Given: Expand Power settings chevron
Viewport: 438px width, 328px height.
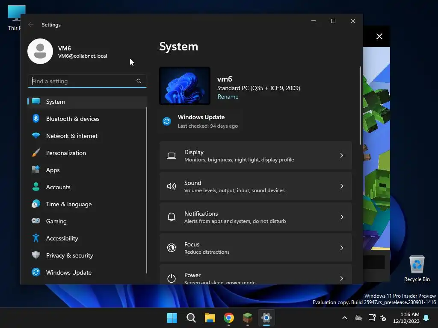Looking at the screenshot, I should point(342,278).
